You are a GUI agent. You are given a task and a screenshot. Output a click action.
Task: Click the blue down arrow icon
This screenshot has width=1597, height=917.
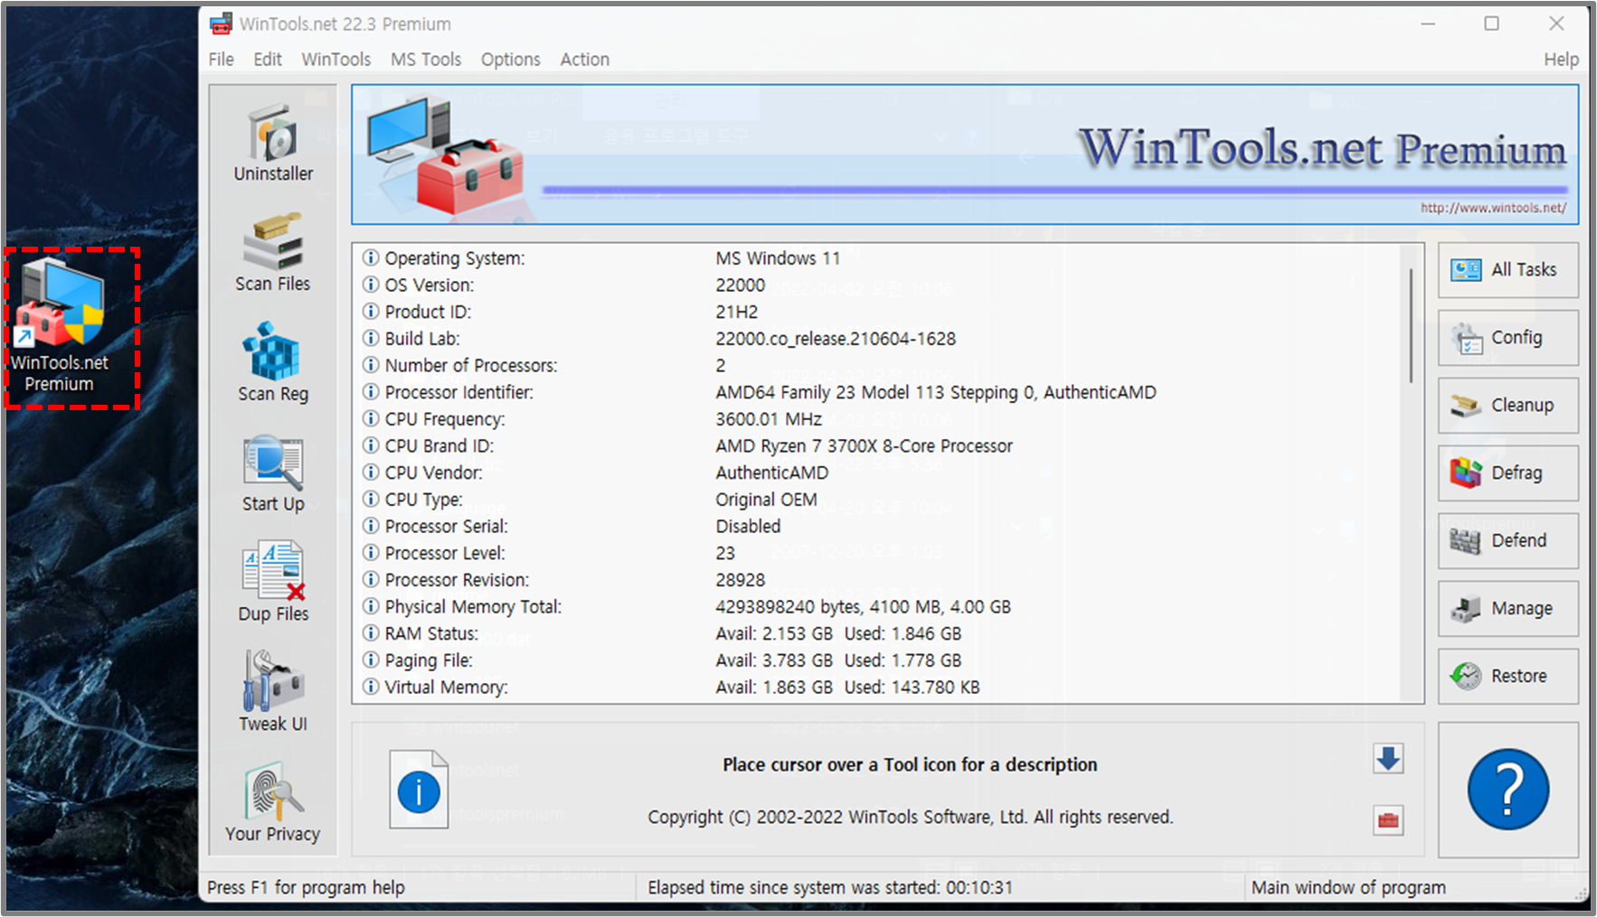(x=1388, y=759)
